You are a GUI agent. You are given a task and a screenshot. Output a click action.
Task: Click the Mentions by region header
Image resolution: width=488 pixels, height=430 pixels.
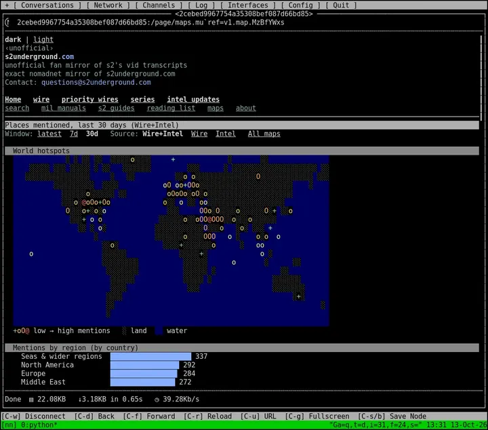tap(242, 347)
